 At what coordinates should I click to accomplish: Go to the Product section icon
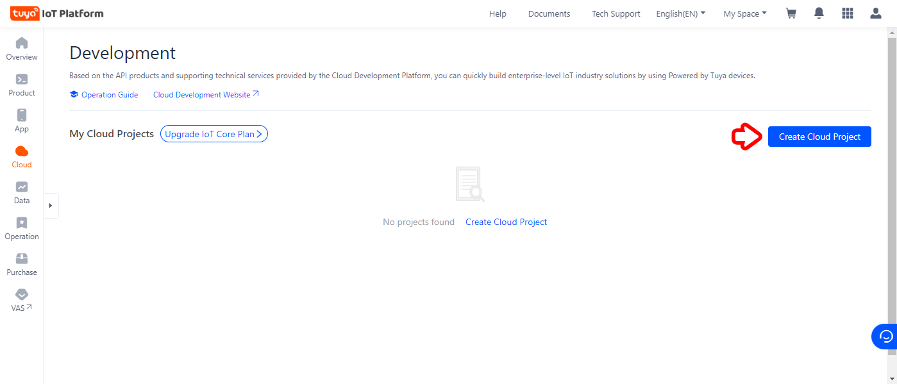(x=22, y=79)
